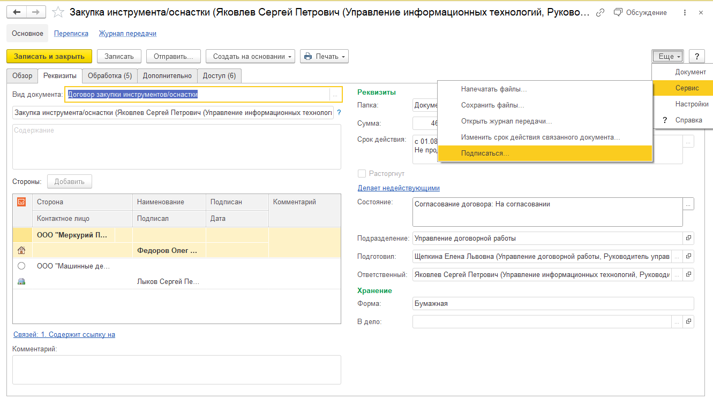Open Связей: 1. Содержит ссылку на link
713x400 pixels.
[x=64, y=334]
